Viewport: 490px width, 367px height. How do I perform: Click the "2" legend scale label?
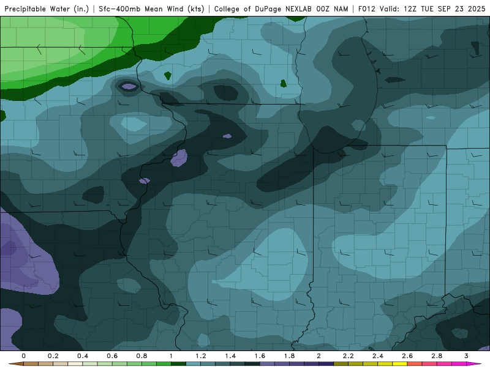coord(318,356)
